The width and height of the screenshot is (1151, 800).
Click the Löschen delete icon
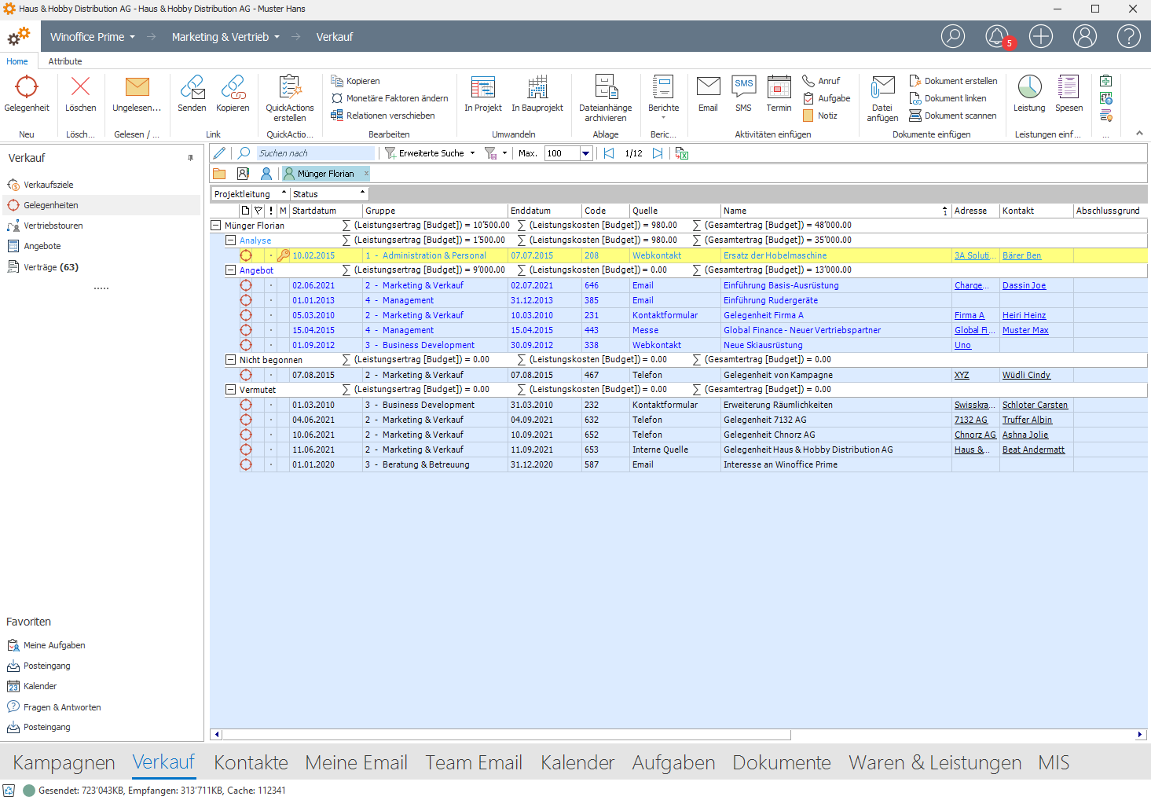point(80,94)
